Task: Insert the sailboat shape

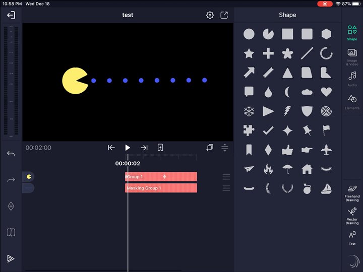Action: 326,188
